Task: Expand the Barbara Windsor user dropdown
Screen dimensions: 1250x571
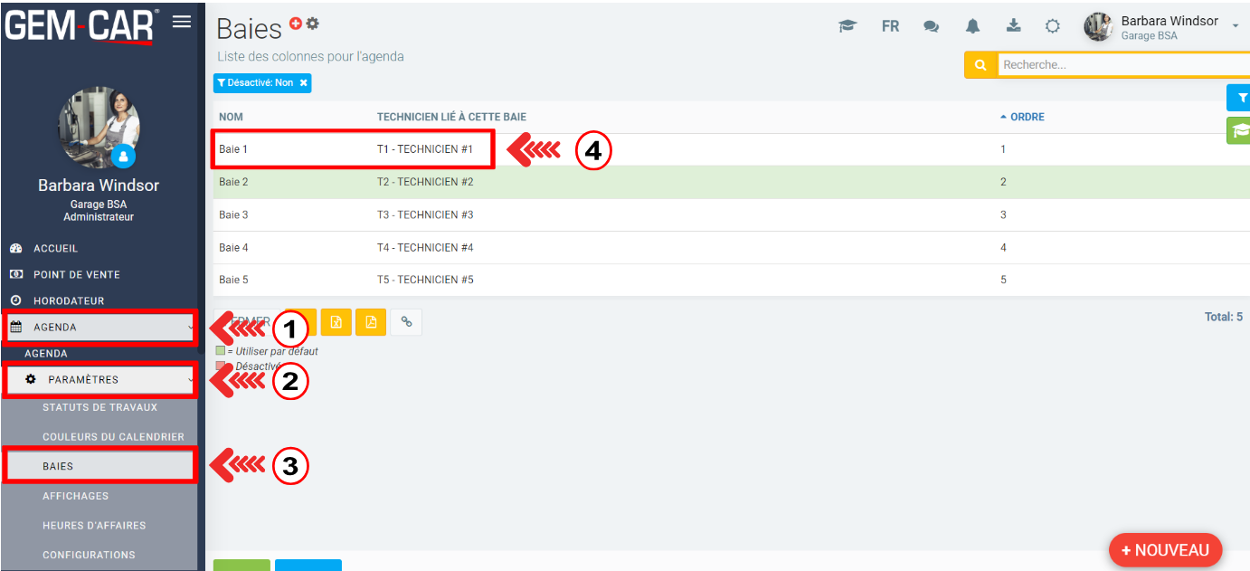Action: (x=1235, y=26)
